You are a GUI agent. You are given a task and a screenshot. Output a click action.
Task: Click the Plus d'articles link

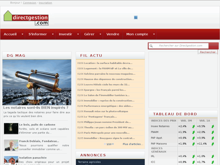click(x=133, y=144)
